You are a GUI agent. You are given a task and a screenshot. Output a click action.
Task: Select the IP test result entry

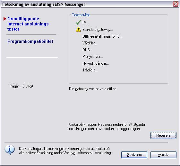[85, 23]
